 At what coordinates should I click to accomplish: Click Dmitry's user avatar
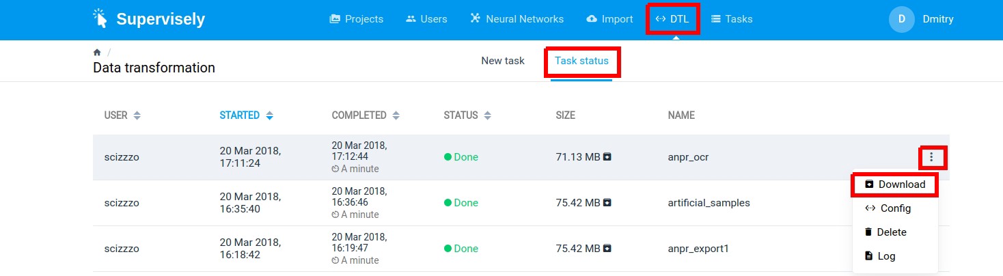[x=901, y=19]
